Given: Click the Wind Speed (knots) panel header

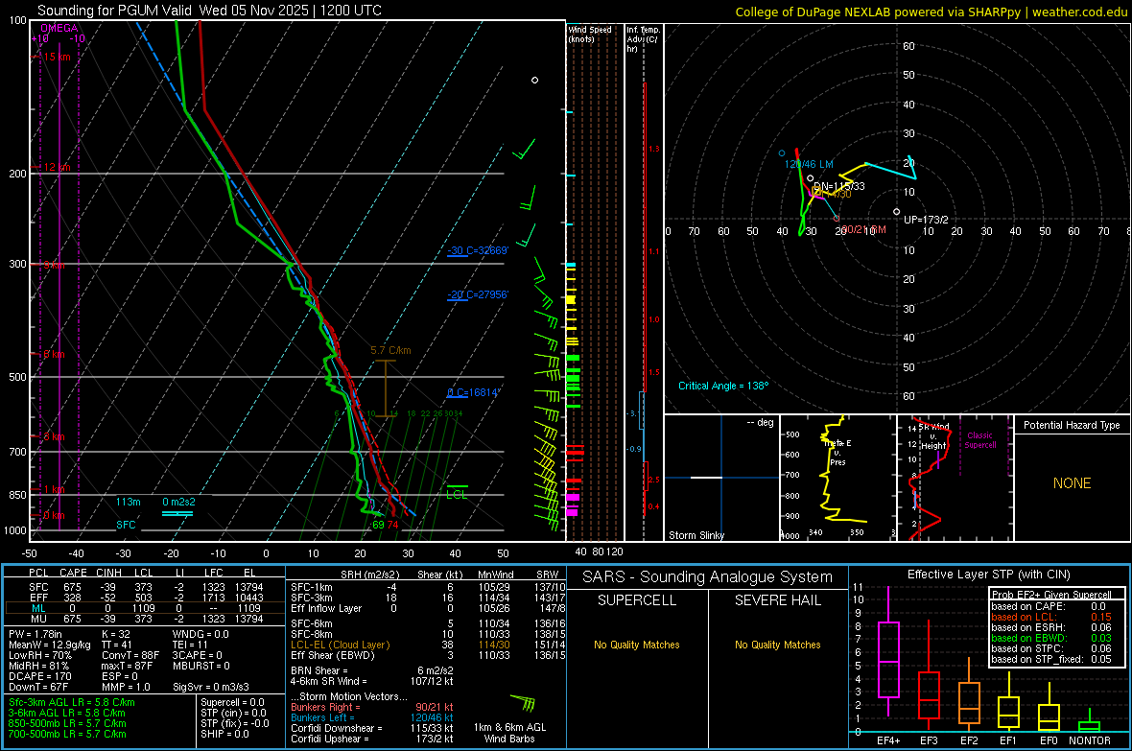Looking at the screenshot, I should [590, 34].
